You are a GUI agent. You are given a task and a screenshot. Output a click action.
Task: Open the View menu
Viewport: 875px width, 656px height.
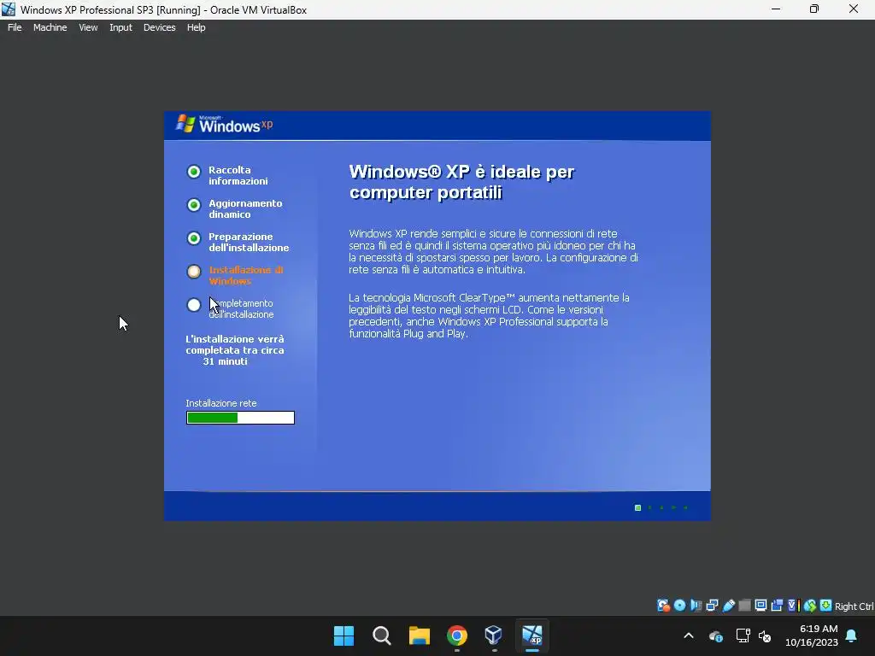88,27
